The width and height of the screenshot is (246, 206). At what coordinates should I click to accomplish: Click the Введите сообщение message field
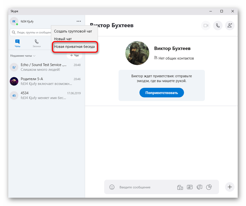[145, 187]
